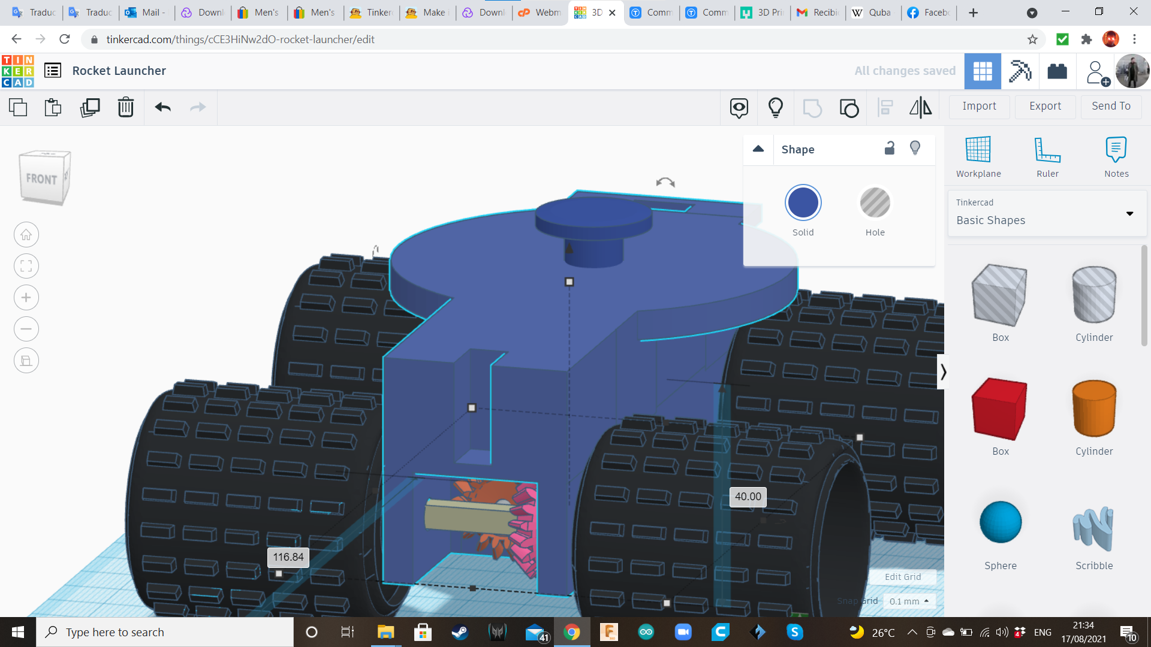Open the Snap Grid 0.1 mm dropdown
Viewport: 1151px width, 647px height.
tap(909, 601)
